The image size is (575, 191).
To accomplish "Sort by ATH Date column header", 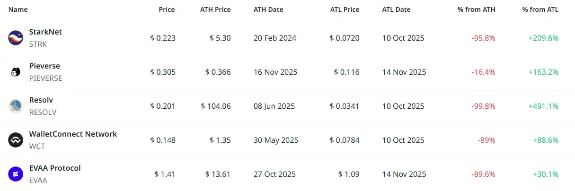I will point(267,9).
